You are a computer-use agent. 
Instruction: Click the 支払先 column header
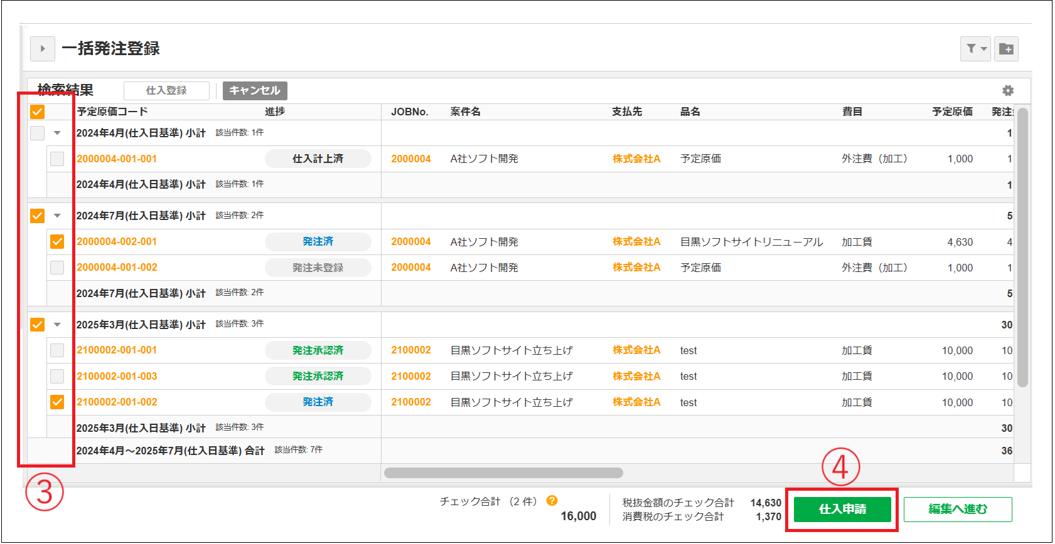coord(626,112)
